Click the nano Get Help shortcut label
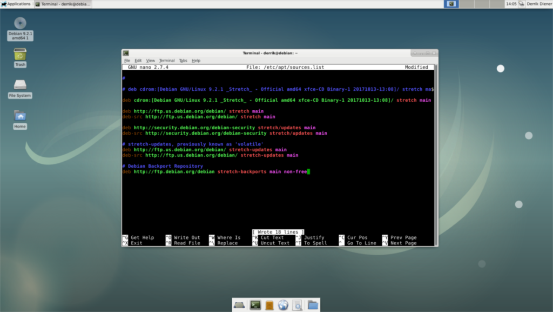 pyautogui.click(x=141, y=237)
